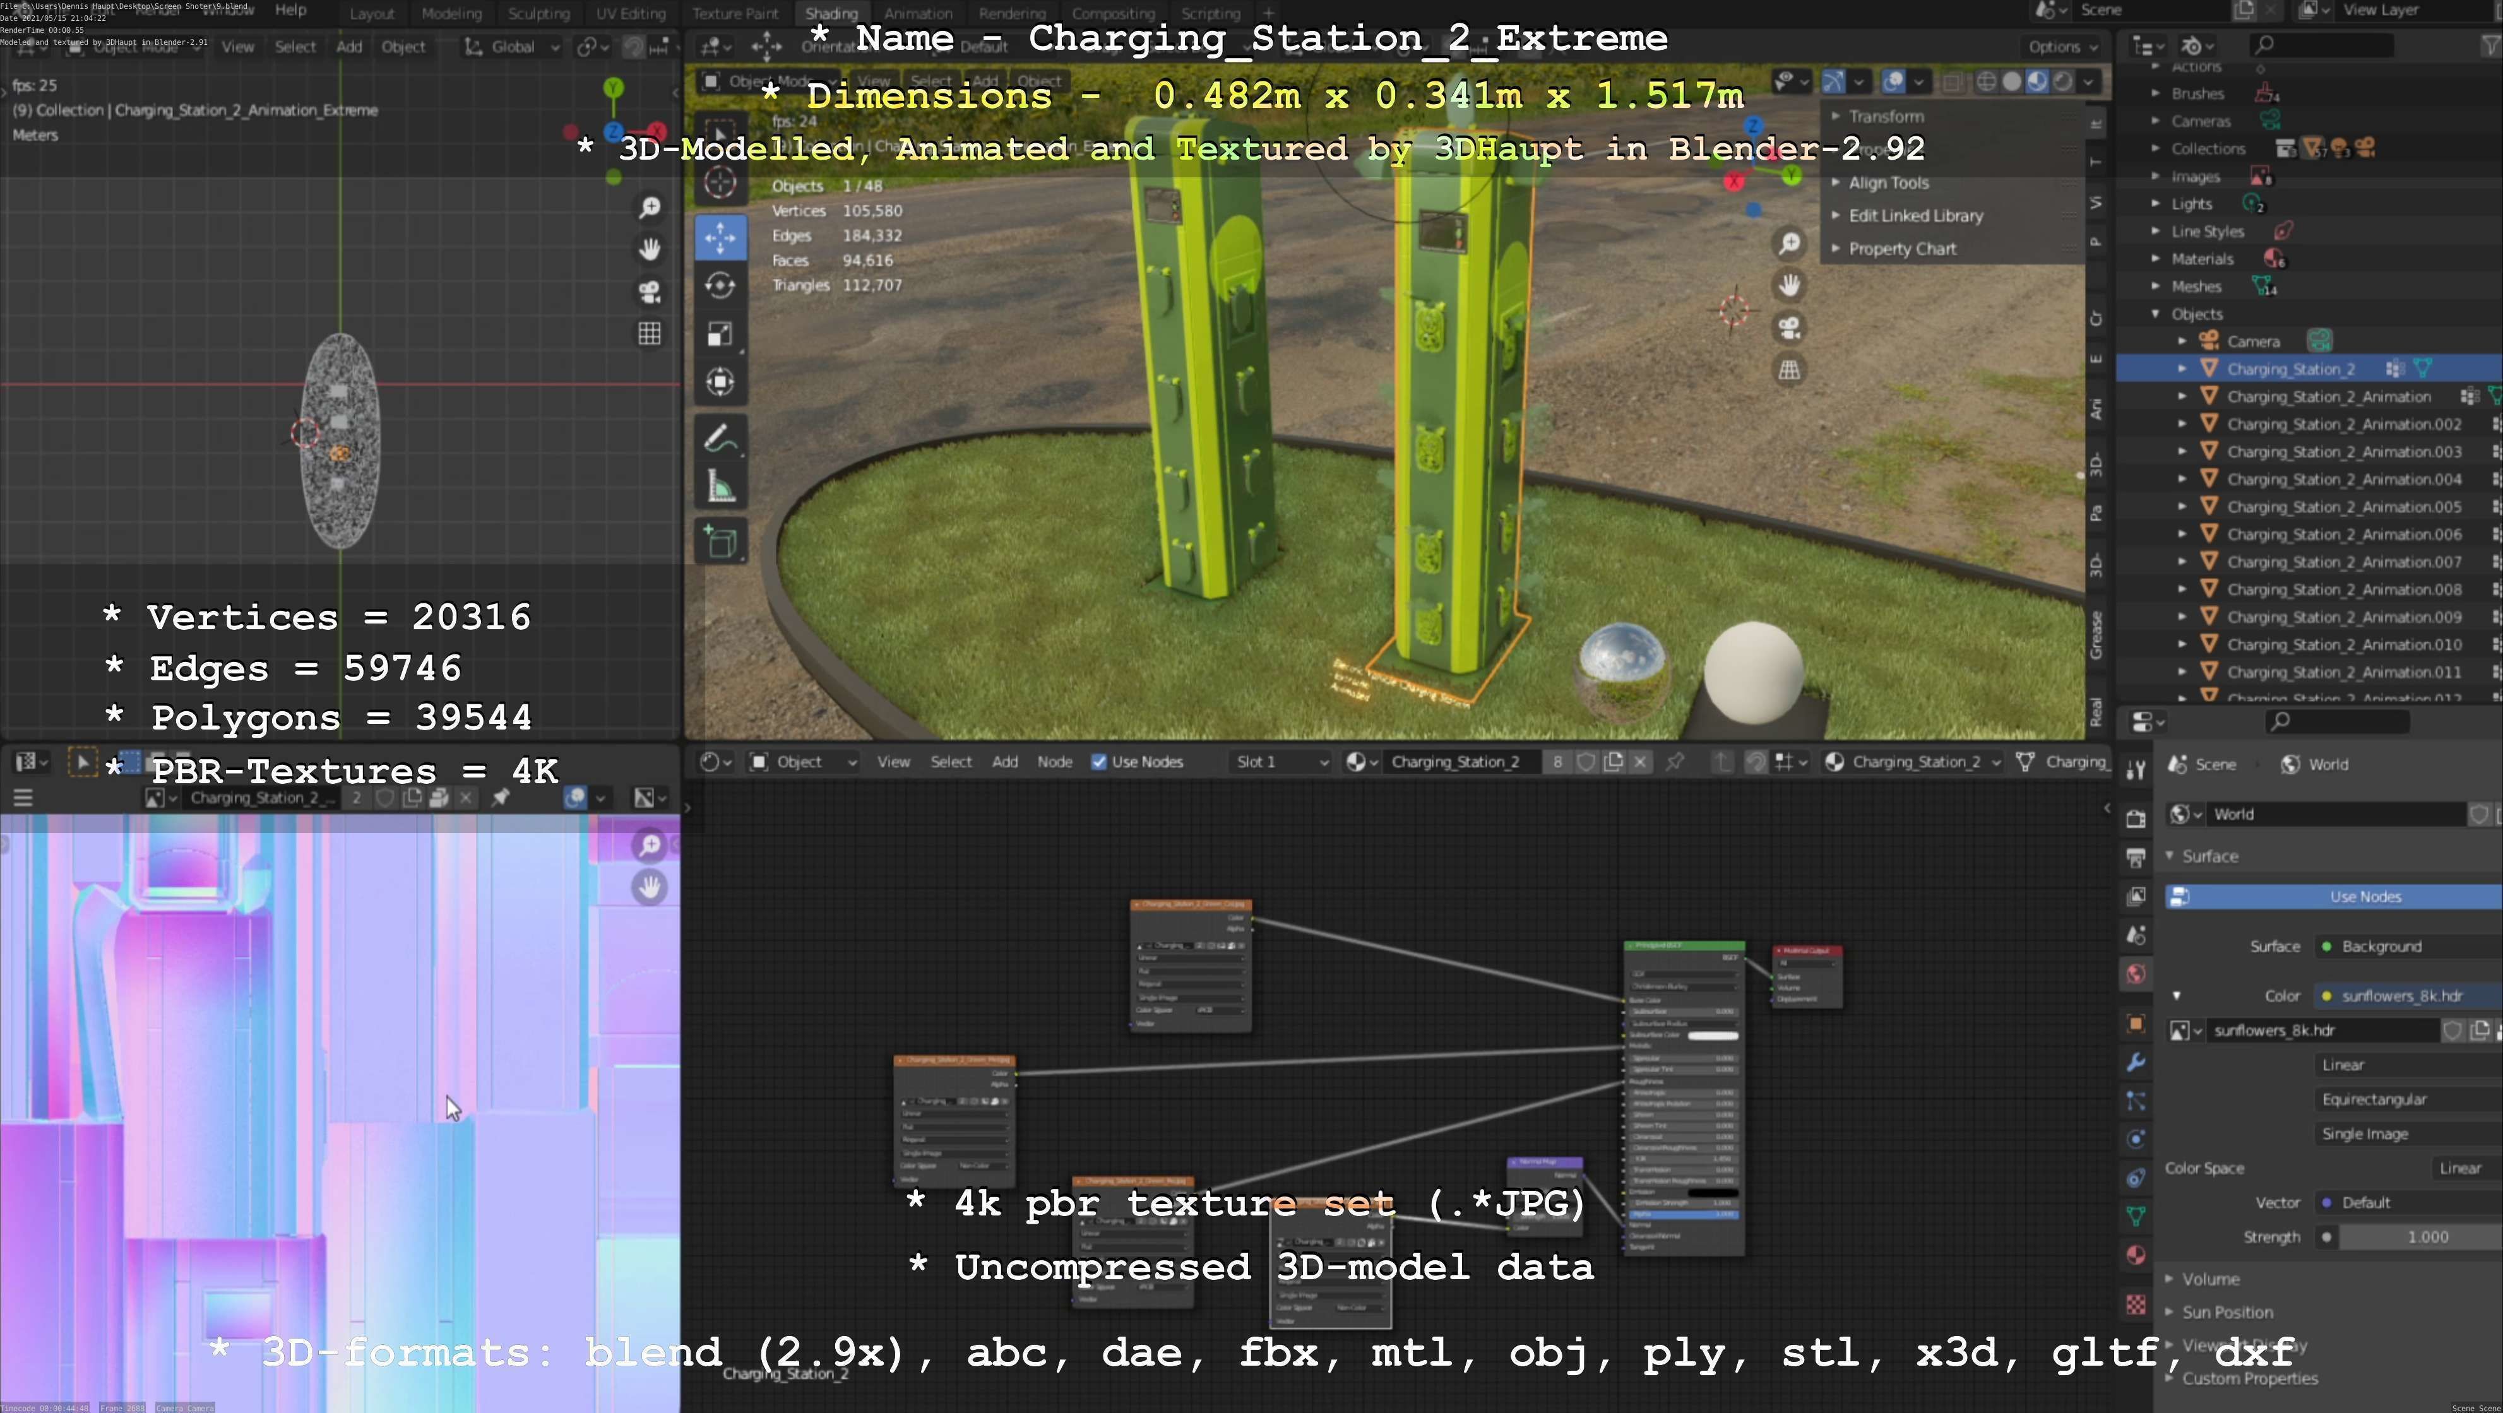This screenshot has height=1413, width=2503.
Task: Open the Slot 1 dropdown
Action: [x=1281, y=762]
